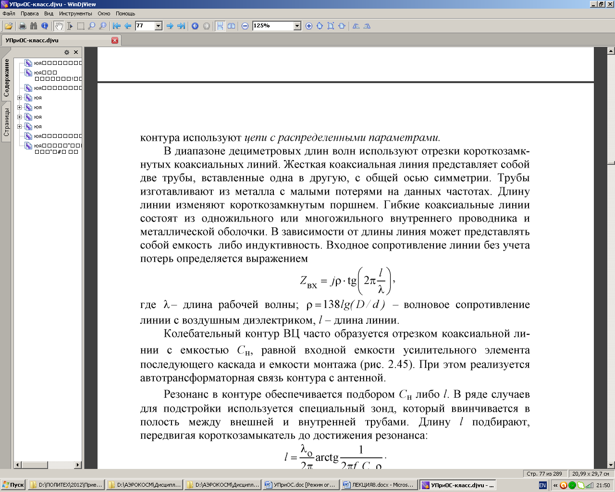This screenshot has width=615, height=492.
Task: Select the rectangular selection tool
Action: click(81, 26)
